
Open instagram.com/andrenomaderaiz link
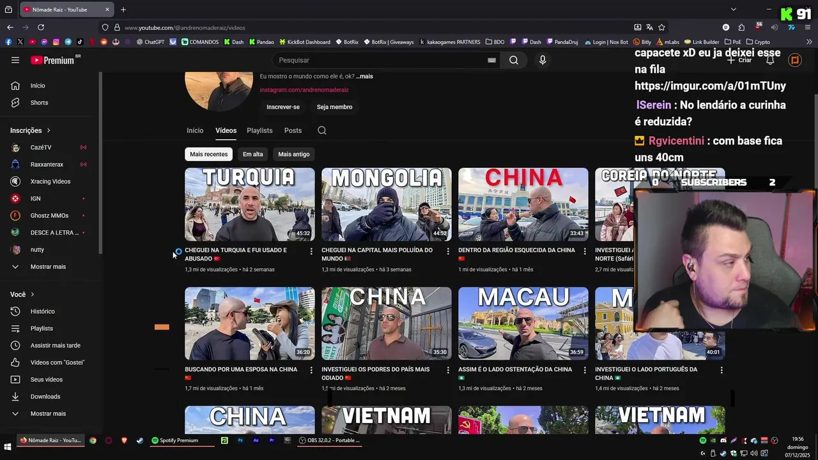tap(304, 90)
